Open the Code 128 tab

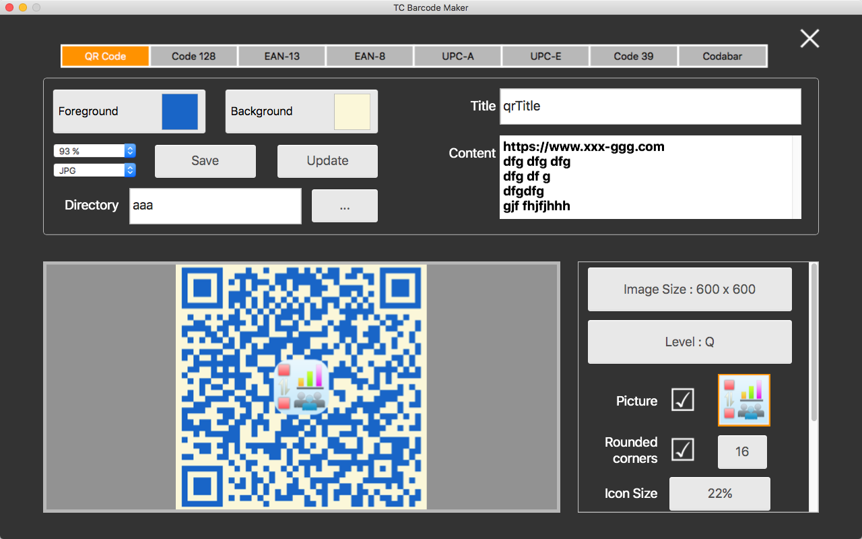[x=193, y=56]
